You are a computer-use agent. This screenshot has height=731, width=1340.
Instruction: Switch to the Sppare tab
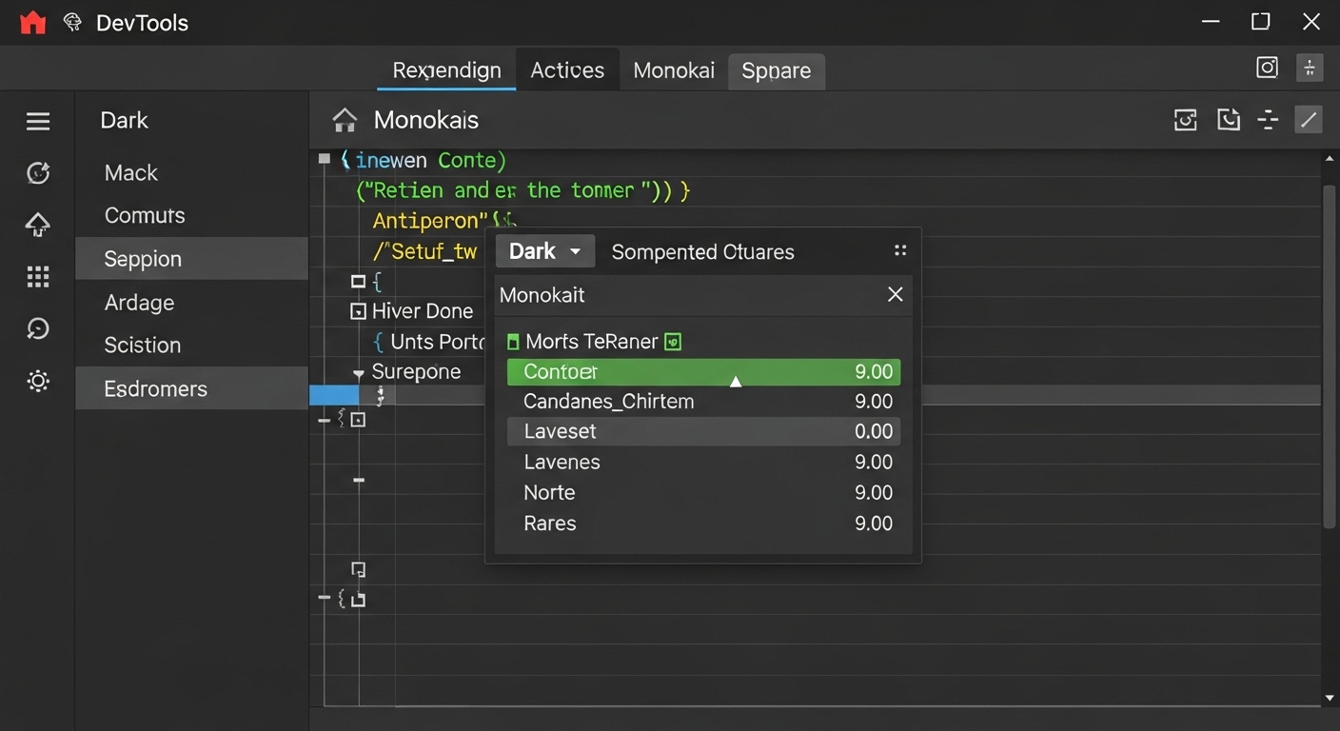[777, 71]
